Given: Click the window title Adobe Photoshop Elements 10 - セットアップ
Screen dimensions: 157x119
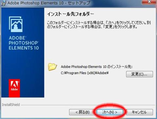Looking at the screenshot, I should [x=49, y=3].
